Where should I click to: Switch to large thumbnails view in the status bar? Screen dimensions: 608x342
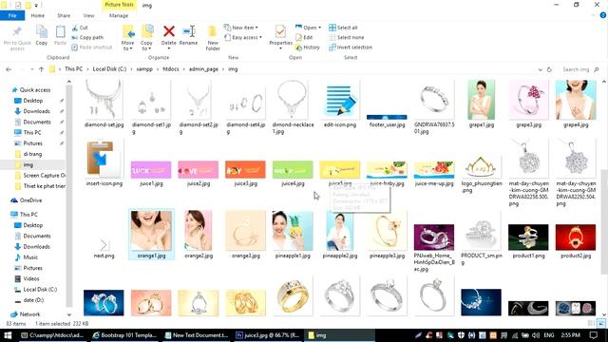(601, 323)
